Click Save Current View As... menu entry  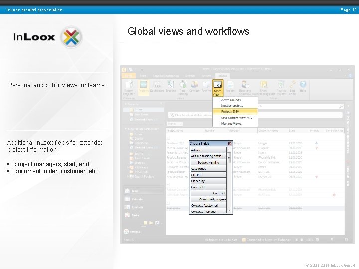point(235,118)
